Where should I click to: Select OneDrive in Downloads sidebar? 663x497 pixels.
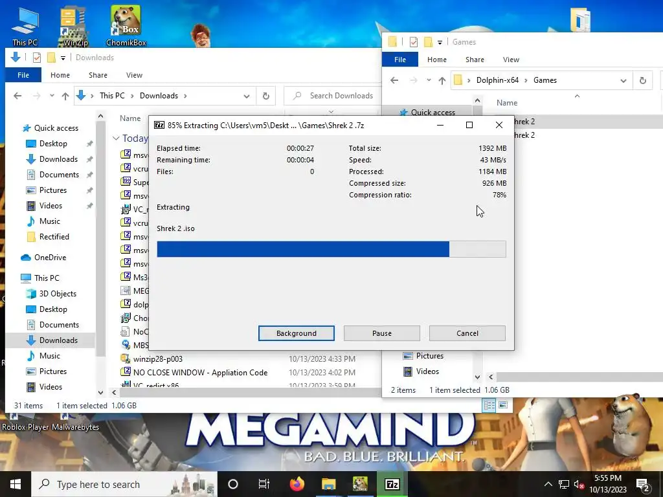click(x=50, y=258)
